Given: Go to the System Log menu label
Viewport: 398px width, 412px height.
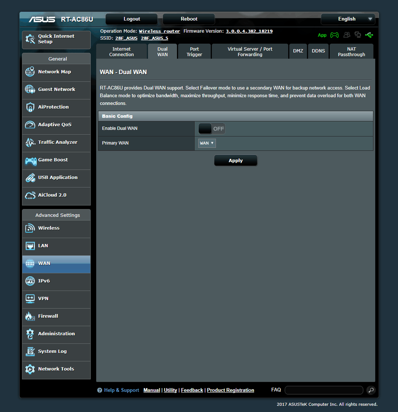Looking at the screenshot, I should pyautogui.click(x=53, y=351).
